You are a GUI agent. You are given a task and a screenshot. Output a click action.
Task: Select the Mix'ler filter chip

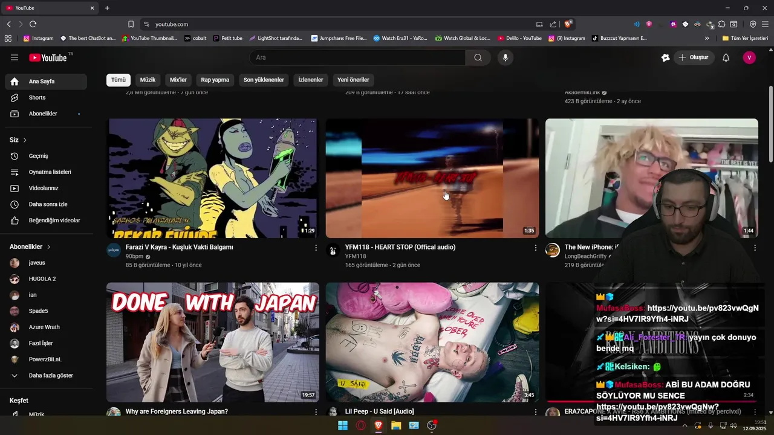tap(178, 80)
